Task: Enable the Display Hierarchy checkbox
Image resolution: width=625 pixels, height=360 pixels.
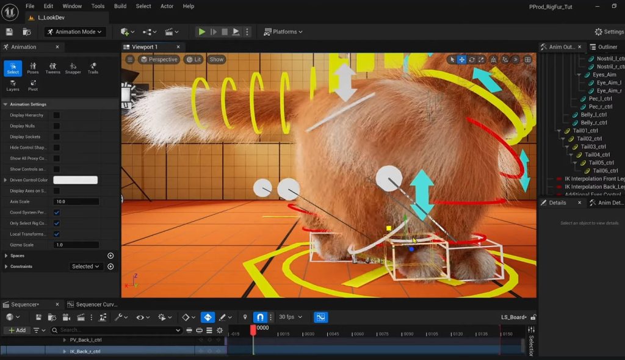Action: click(57, 115)
